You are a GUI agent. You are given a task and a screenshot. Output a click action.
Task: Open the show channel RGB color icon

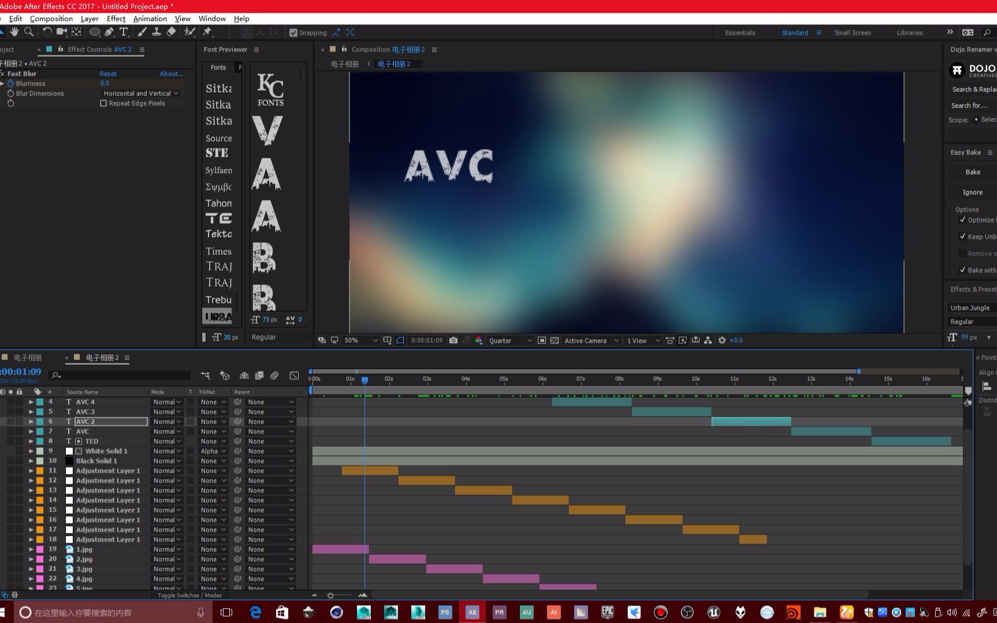[479, 340]
